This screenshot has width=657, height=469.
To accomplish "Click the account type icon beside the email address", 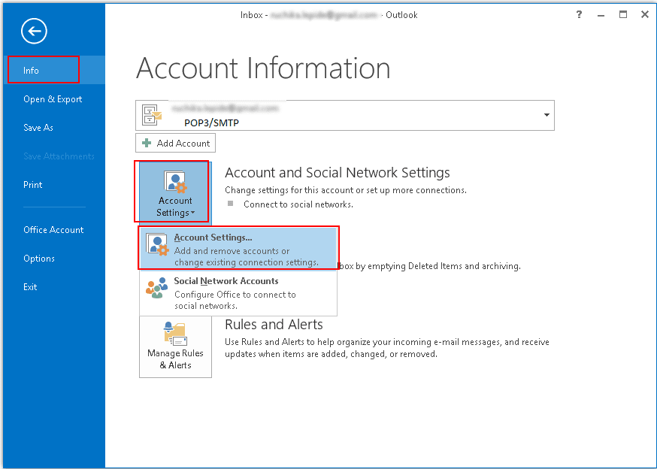I will (x=150, y=114).
